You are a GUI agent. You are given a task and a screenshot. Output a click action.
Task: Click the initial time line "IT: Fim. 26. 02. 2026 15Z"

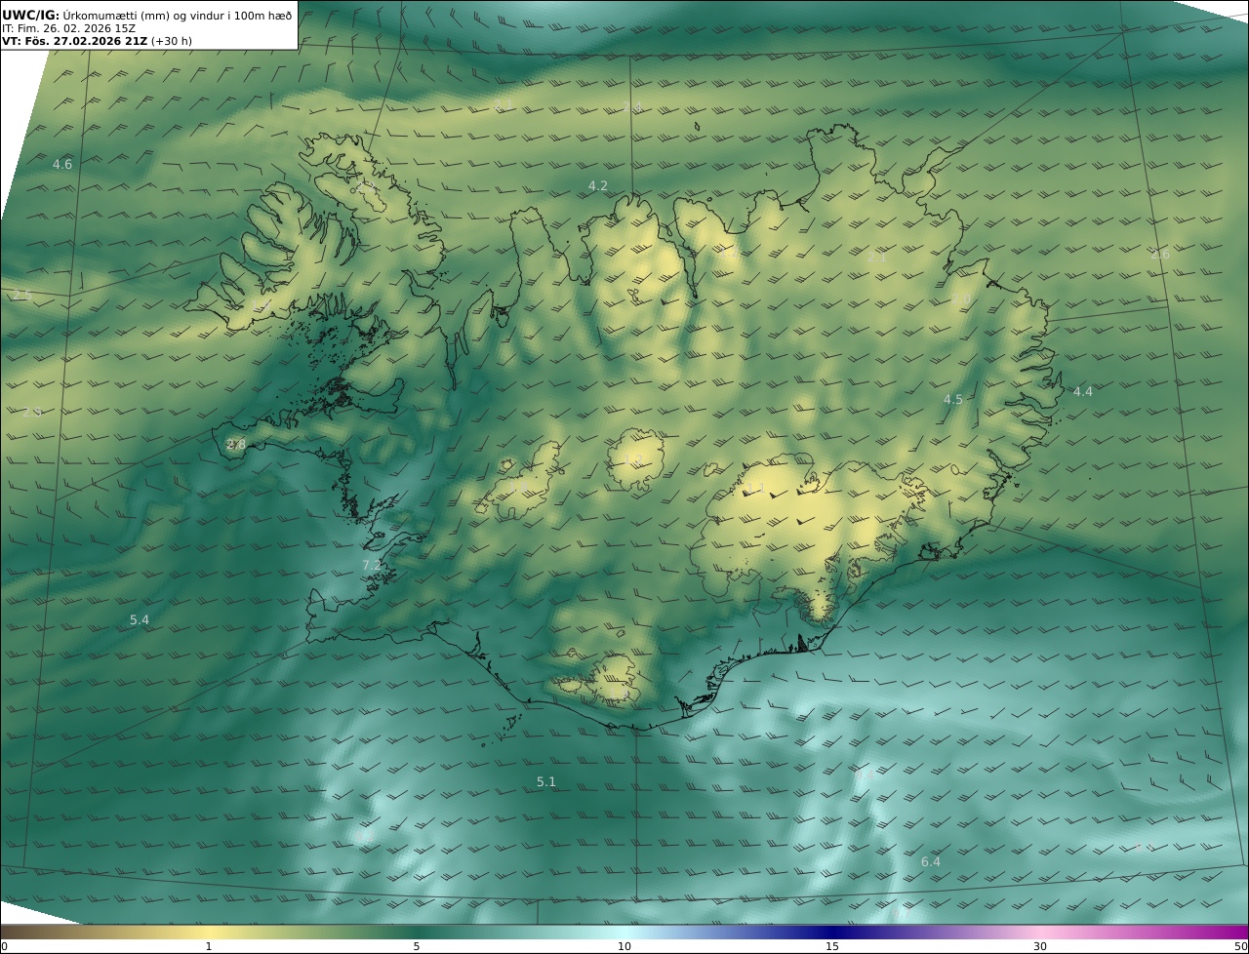[x=69, y=28]
